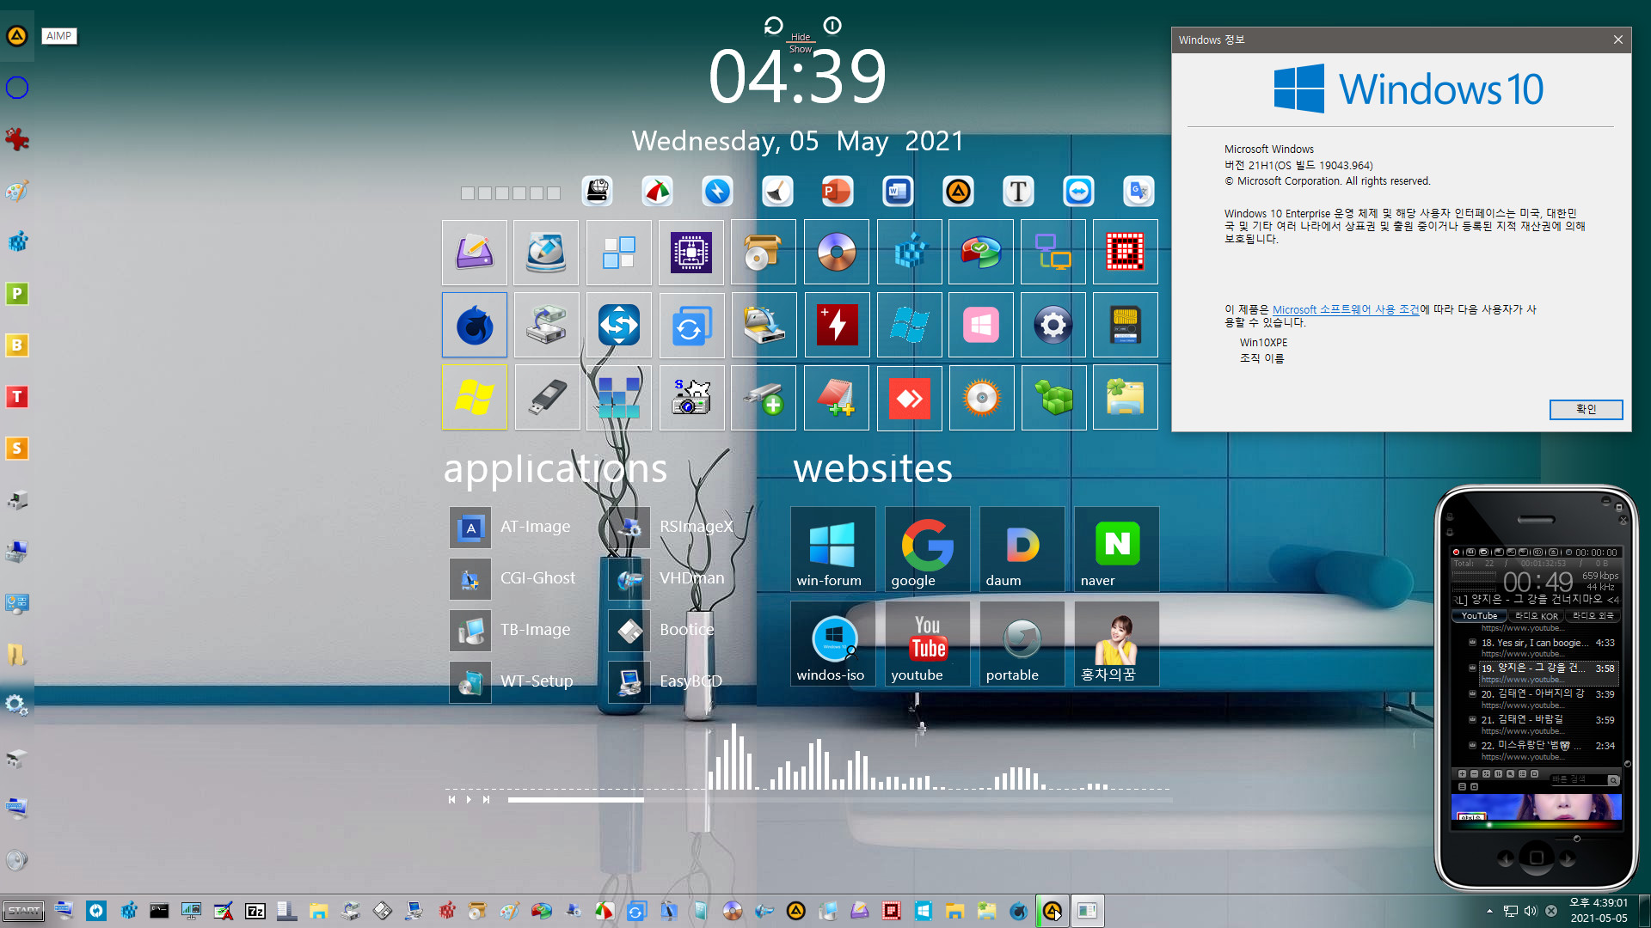Open the copper disc tile
Viewport: 1651px width, 928px height.
point(837,253)
